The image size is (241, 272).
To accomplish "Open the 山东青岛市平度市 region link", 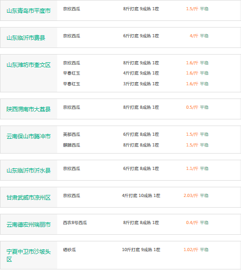I will click(x=29, y=11).
